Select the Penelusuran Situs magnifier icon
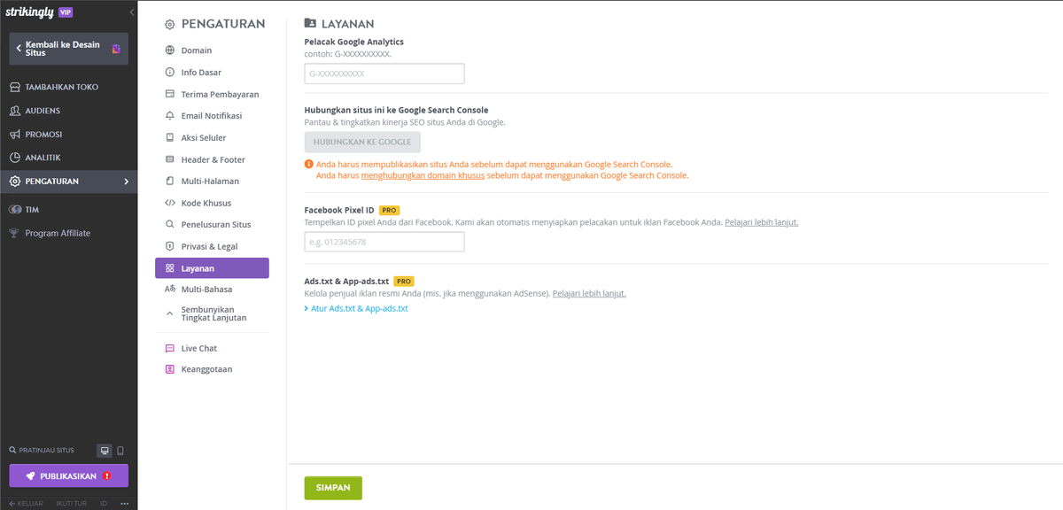Screen dimensions: 1063x510 [x=168, y=224]
